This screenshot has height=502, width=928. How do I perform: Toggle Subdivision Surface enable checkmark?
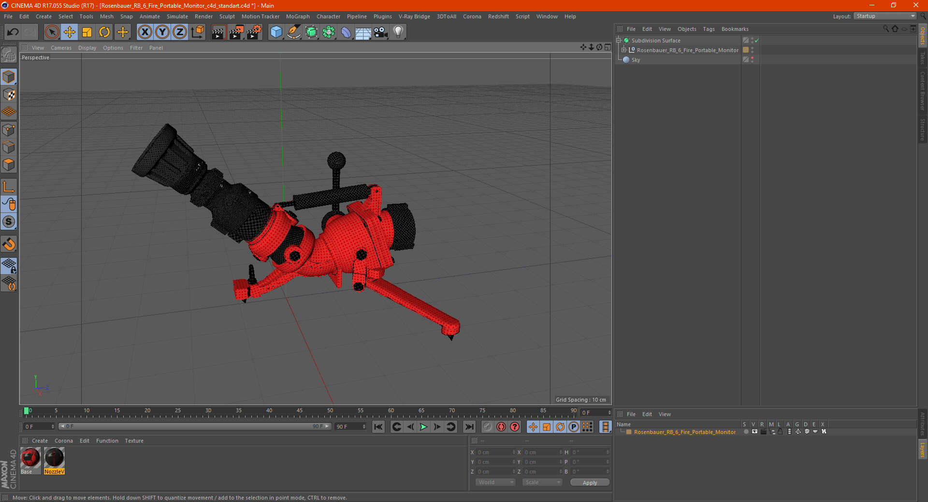pos(756,41)
